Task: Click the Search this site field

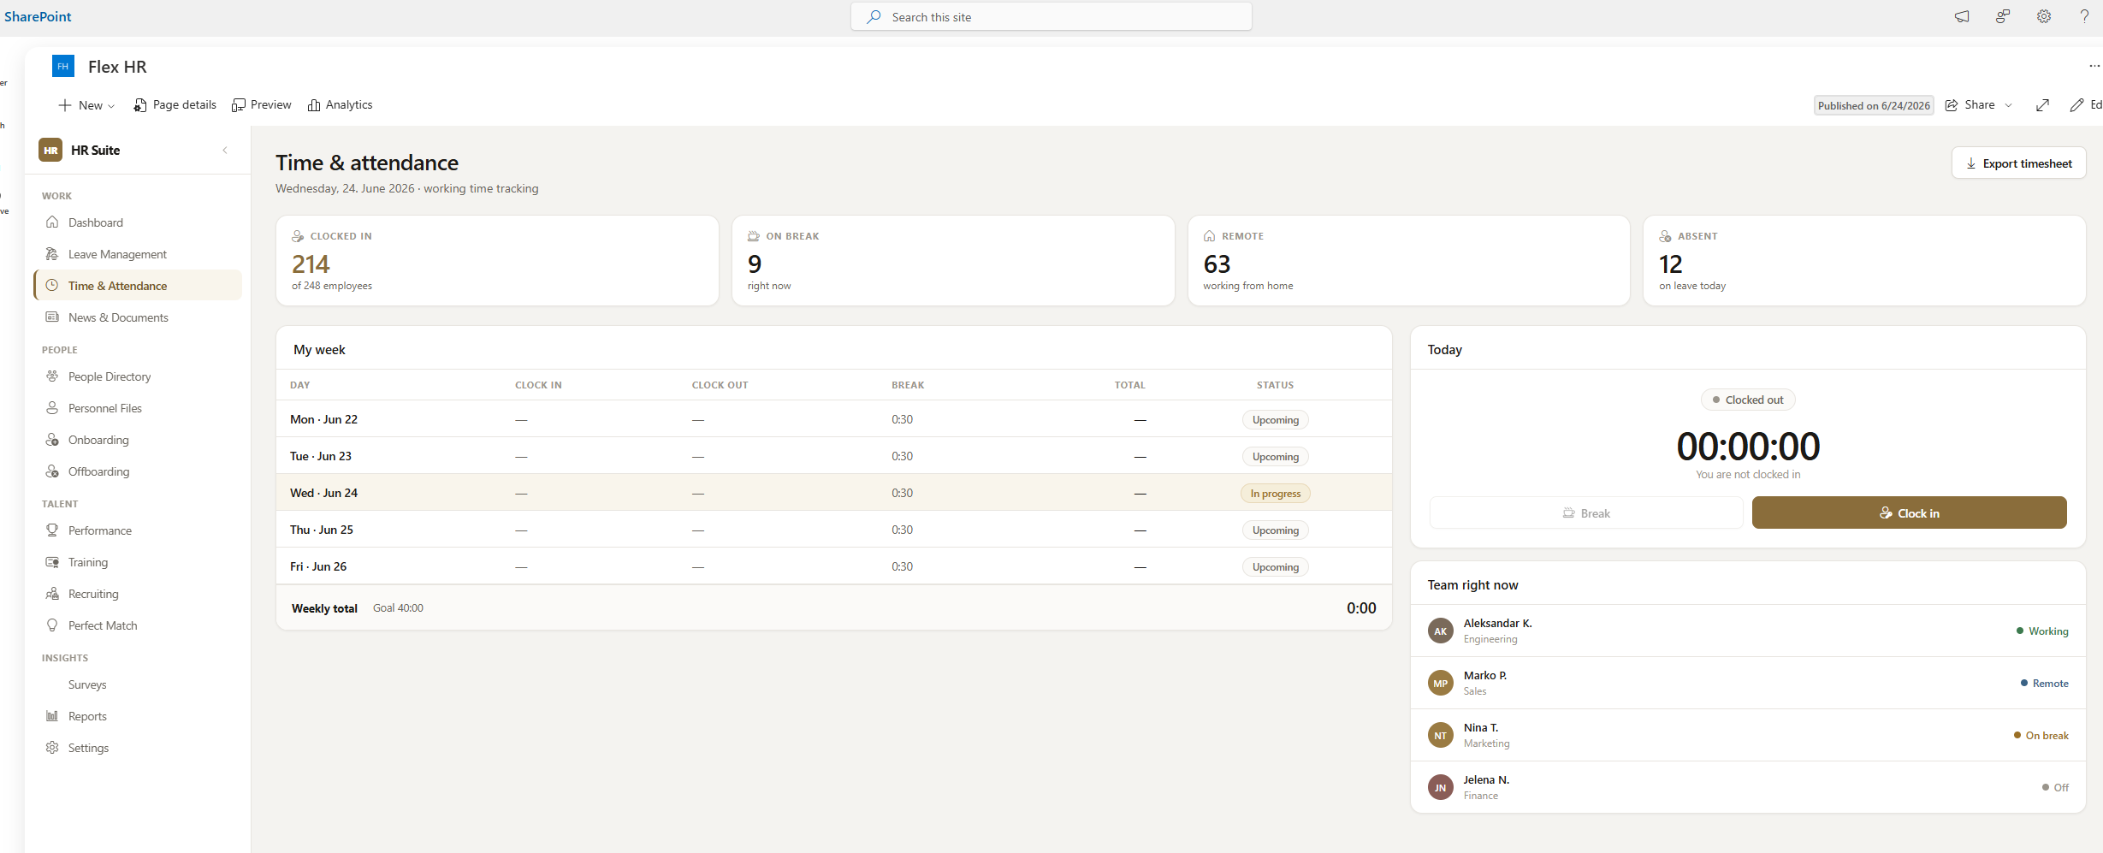Action: click(1051, 16)
